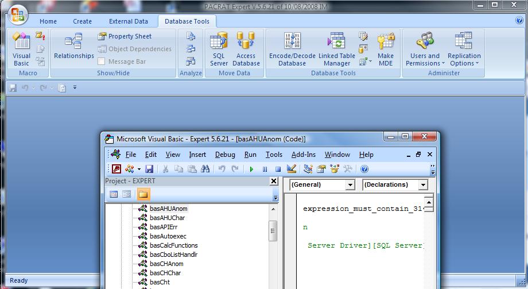Select basCalcFunctions module
This screenshot has width=528, height=289.
tap(174, 245)
